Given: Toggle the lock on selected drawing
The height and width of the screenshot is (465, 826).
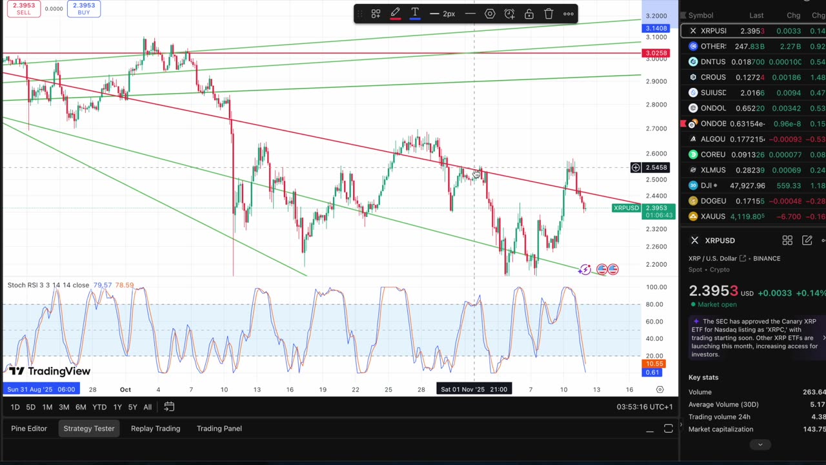Looking at the screenshot, I should point(529,14).
